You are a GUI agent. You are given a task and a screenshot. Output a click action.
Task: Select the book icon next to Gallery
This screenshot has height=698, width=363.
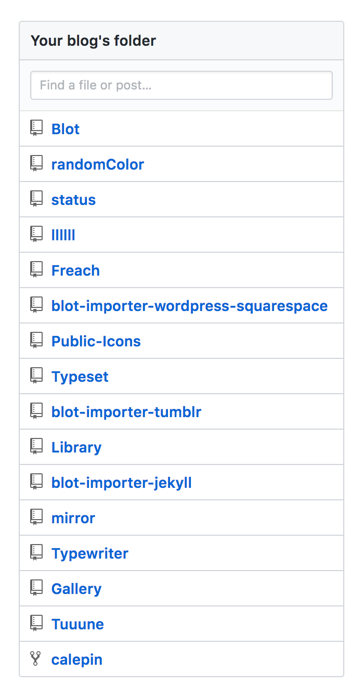click(36, 588)
